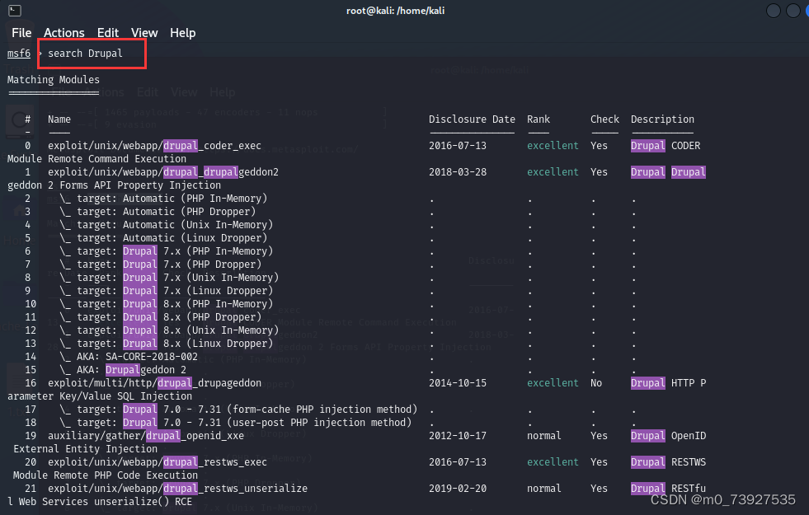Screen dimensions: 809x515
Task: Click the msf6 prompt label
Action: tap(18, 53)
